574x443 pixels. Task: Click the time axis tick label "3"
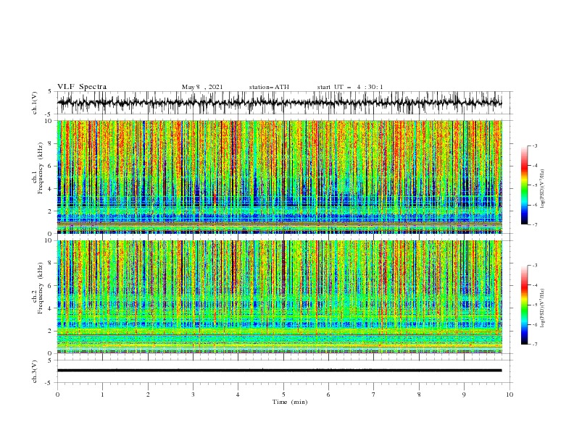193,395
